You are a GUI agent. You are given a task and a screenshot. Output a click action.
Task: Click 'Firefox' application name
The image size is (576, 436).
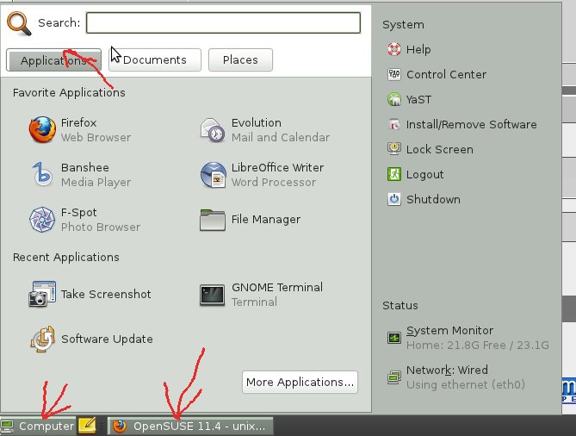[x=78, y=122]
